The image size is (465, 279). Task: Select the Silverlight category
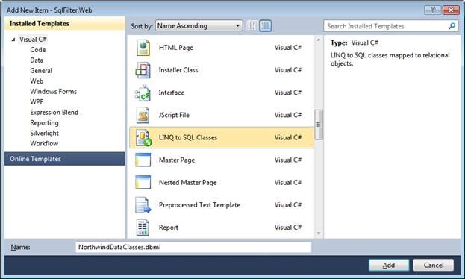[44, 133]
